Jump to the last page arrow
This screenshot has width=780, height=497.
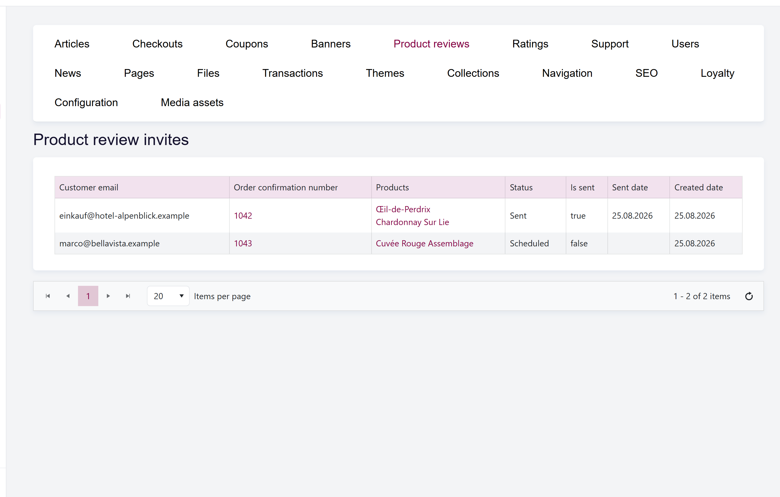(x=128, y=296)
